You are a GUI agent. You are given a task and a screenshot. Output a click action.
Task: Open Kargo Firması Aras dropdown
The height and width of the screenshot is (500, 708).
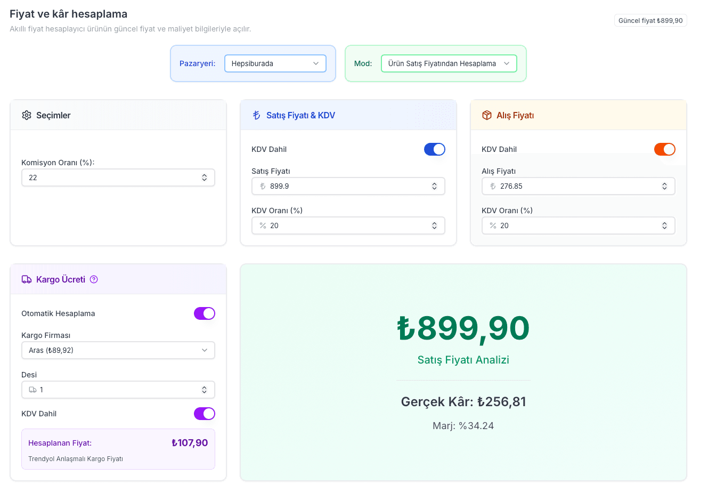coord(118,350)
